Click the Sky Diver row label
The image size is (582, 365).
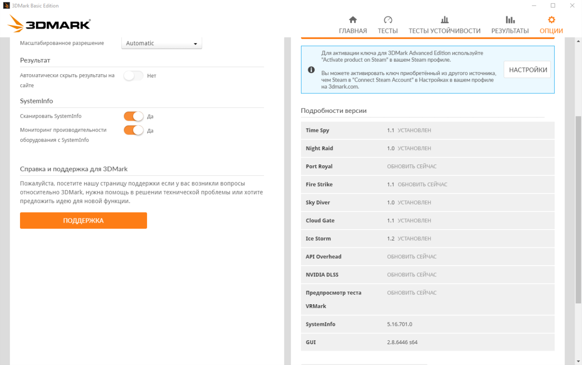click(319, 203)
